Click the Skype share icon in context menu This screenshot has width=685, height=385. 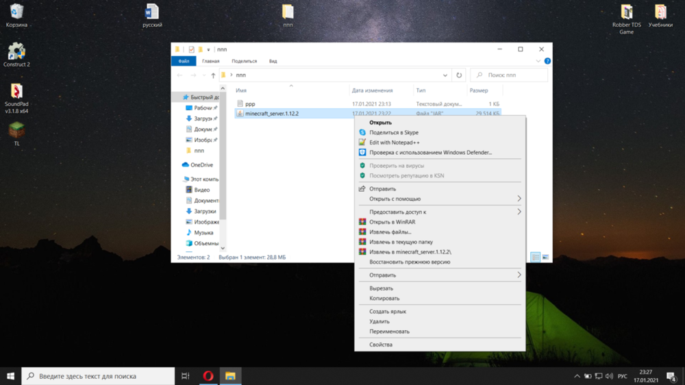pos(362,132)
